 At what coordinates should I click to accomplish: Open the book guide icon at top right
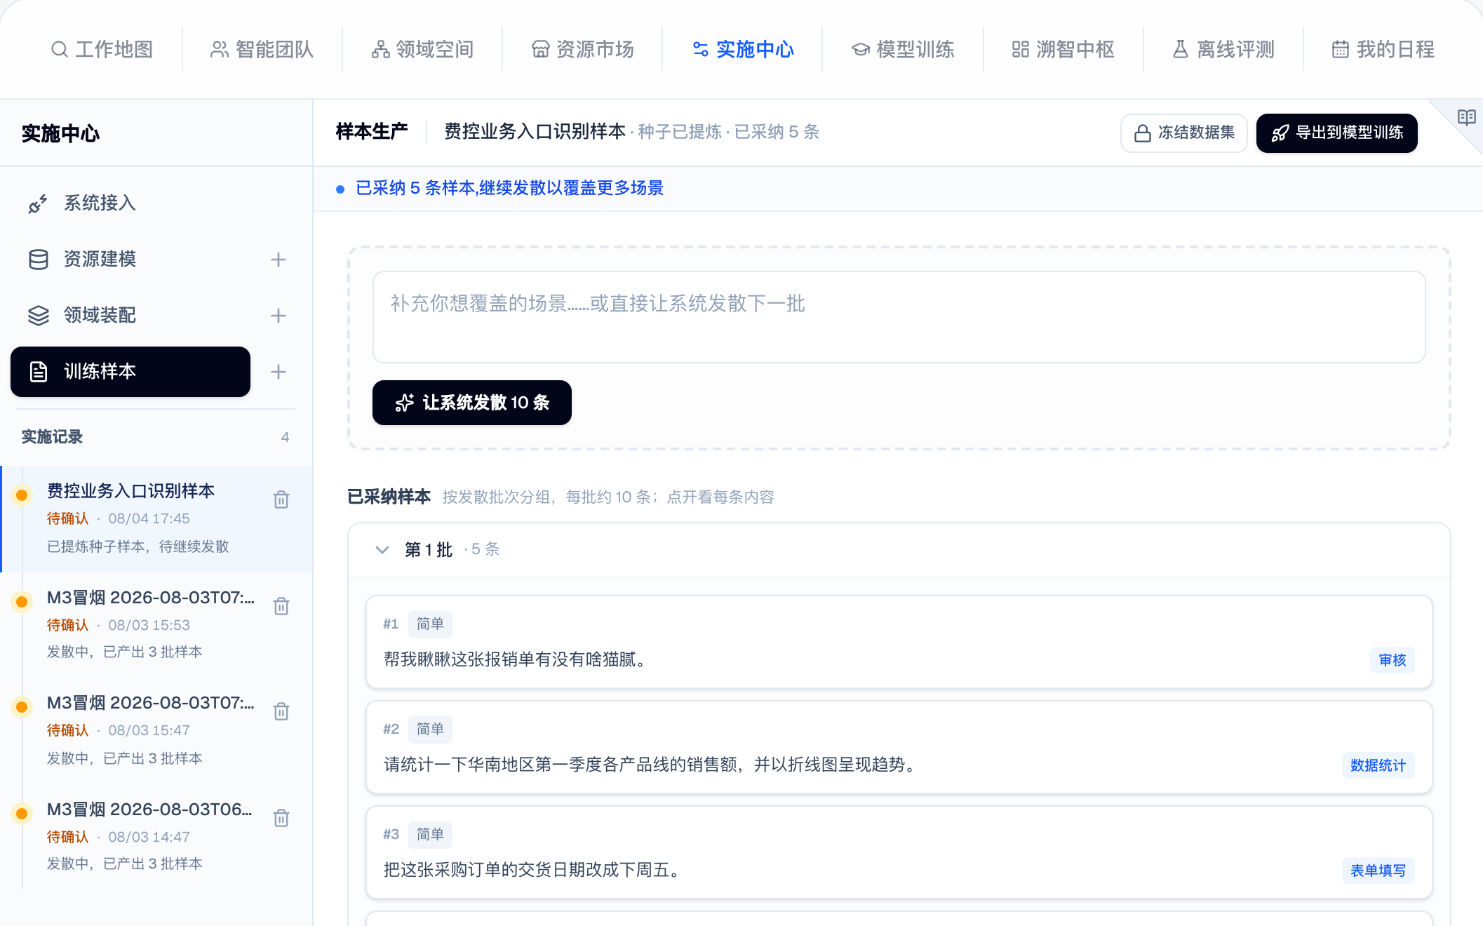point(1466,117)
